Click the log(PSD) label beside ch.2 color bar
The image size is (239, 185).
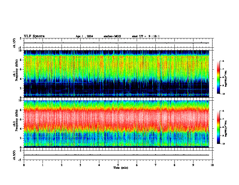[226, 129]
